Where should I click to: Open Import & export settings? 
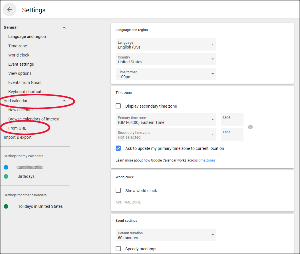[x=18, y=137]
